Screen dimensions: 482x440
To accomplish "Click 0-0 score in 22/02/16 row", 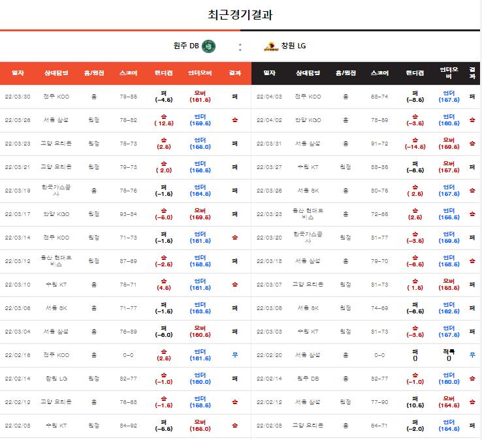I will pyautogui.click(x=129, y=355).
